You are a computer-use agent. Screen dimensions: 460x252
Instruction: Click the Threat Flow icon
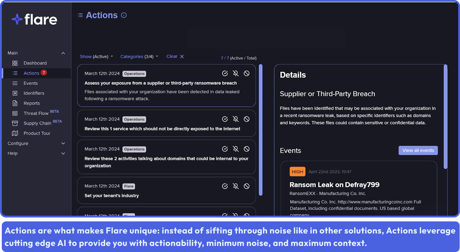tap(15, 113)
